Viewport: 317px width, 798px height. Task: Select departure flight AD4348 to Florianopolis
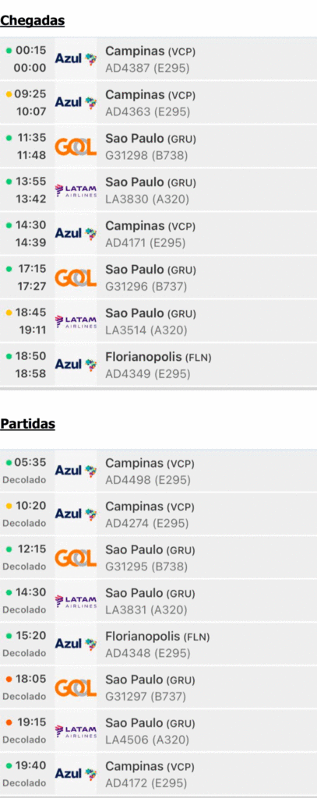tap(158, 644)
